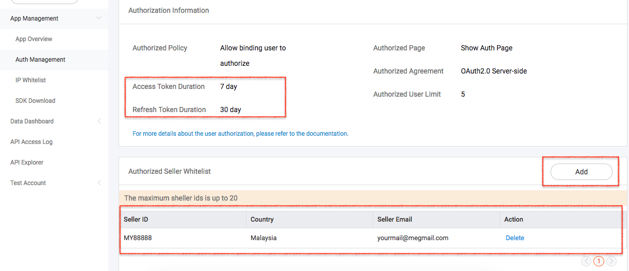Delete seller MY88888 from the whitelist

click(x=515, y=238)
